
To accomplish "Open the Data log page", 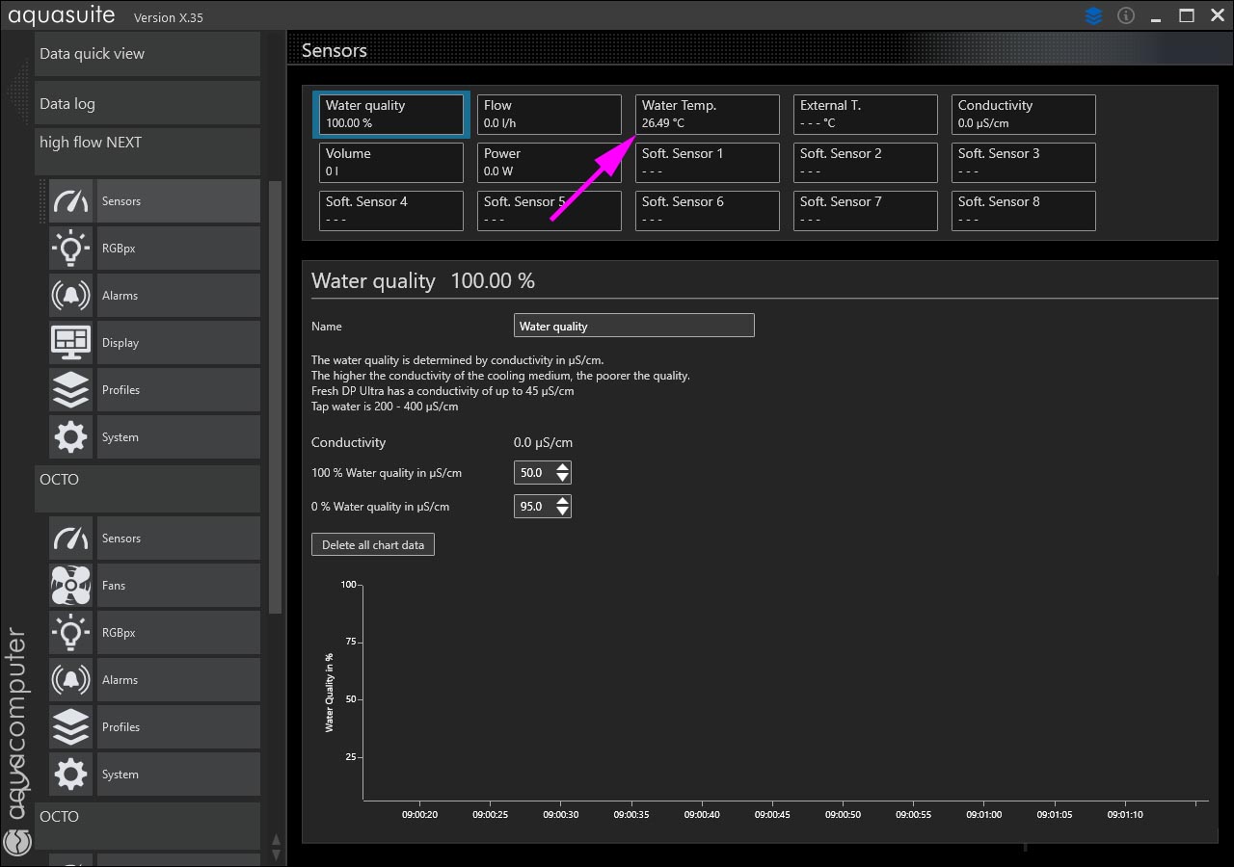I will (148, 104).
